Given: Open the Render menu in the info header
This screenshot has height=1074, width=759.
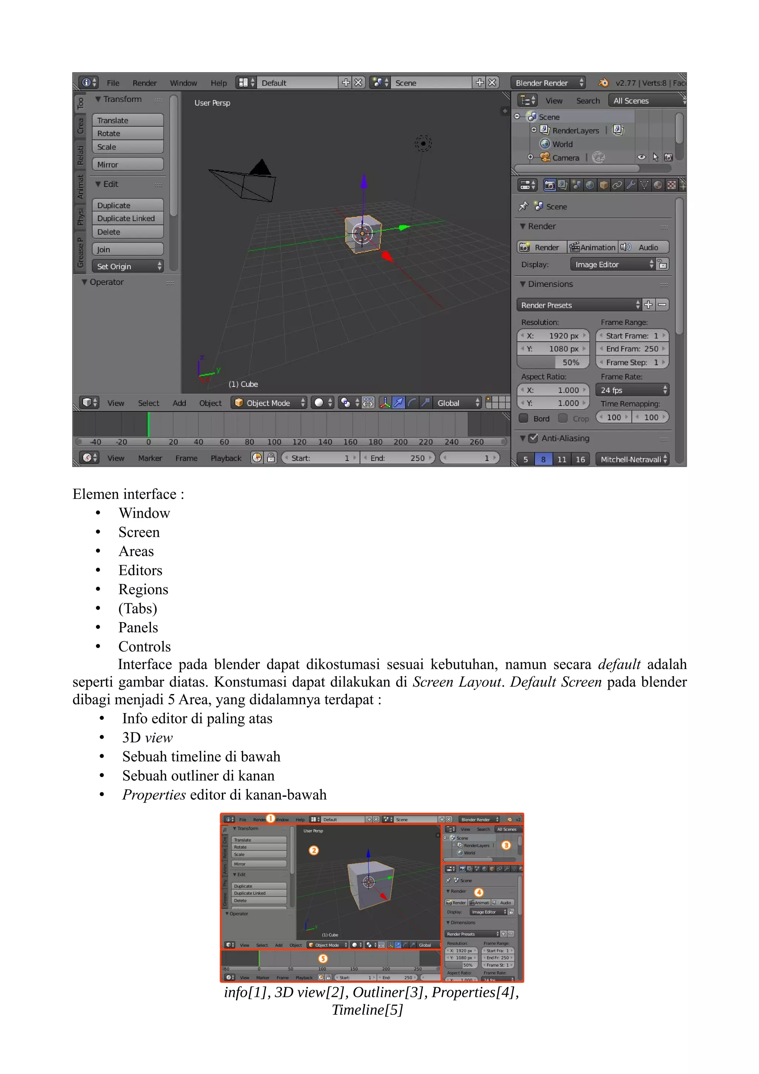Looking at the screenshot, I should pos(145,83).
